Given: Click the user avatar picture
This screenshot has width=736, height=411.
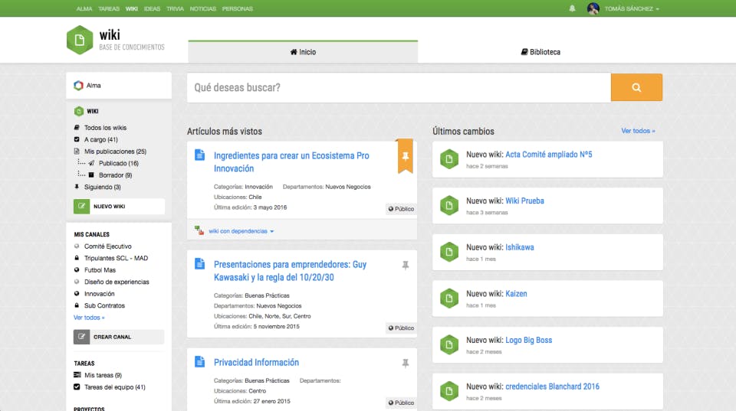Looking at the screenshot, I should tap(593, 8).
